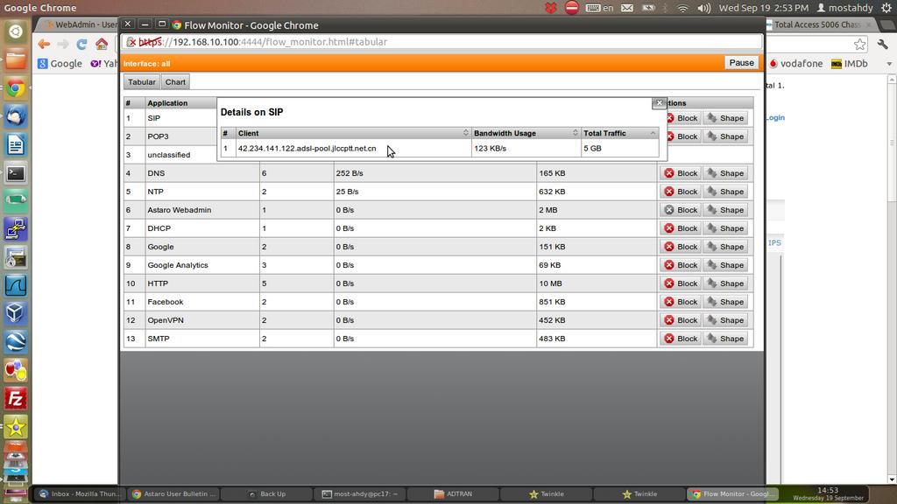897x504 pixels.
Task: Launch Chrome from the dock
Action: (x=16, y=88)
